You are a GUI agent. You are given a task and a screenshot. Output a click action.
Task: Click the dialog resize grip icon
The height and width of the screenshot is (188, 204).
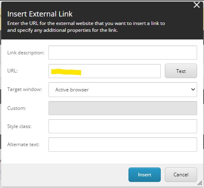(x=200, y=183)
